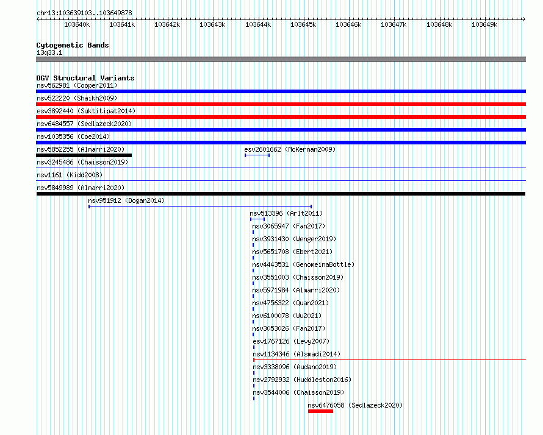Open nsv6484557 (Sedlazeck2020) variant label
The height and width of the screenshot is (435, 543).
[x=84, y=124]
